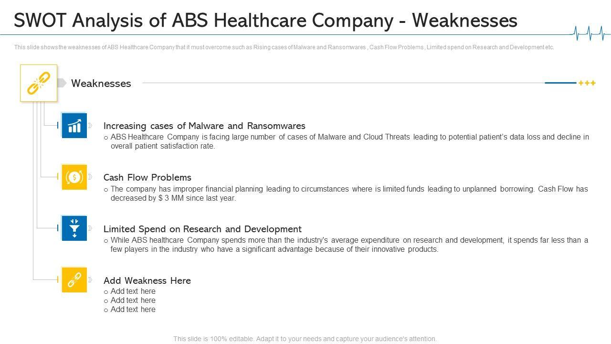611x344 pixels.
Task: Click the yellow dollar cash flow icon
Action: 74,177
